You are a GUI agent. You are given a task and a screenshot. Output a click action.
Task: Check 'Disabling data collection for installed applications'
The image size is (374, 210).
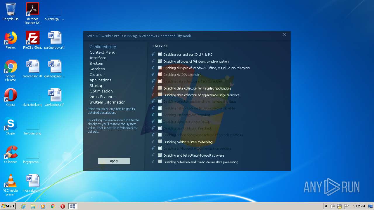click(160, 88)
